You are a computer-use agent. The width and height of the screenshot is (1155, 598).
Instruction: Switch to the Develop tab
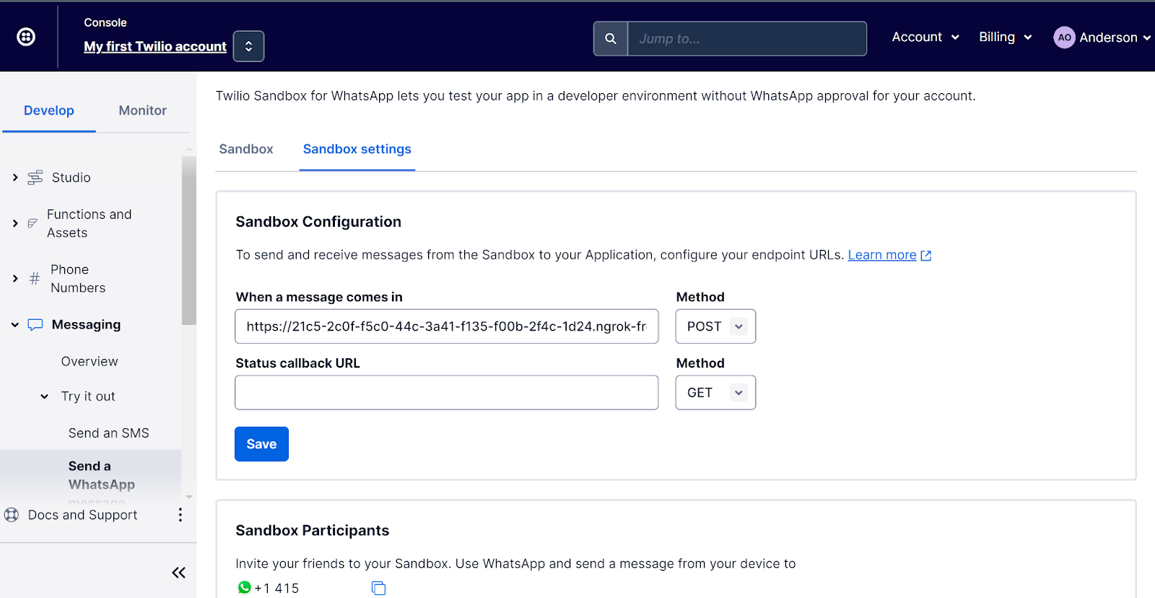point(49,110)
